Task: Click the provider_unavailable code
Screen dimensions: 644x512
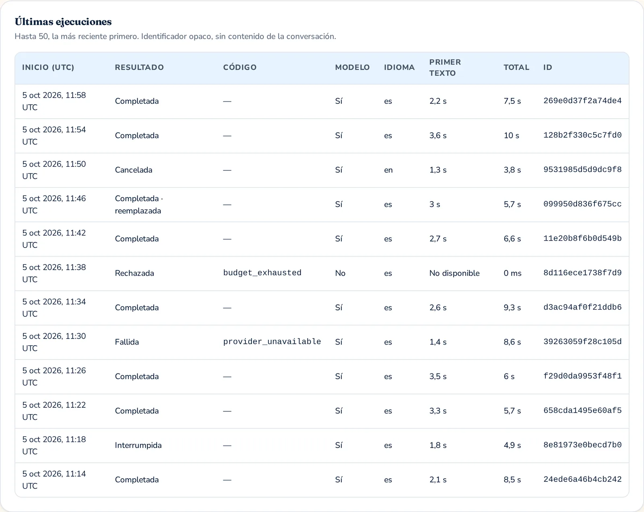Action: point(272,342)
